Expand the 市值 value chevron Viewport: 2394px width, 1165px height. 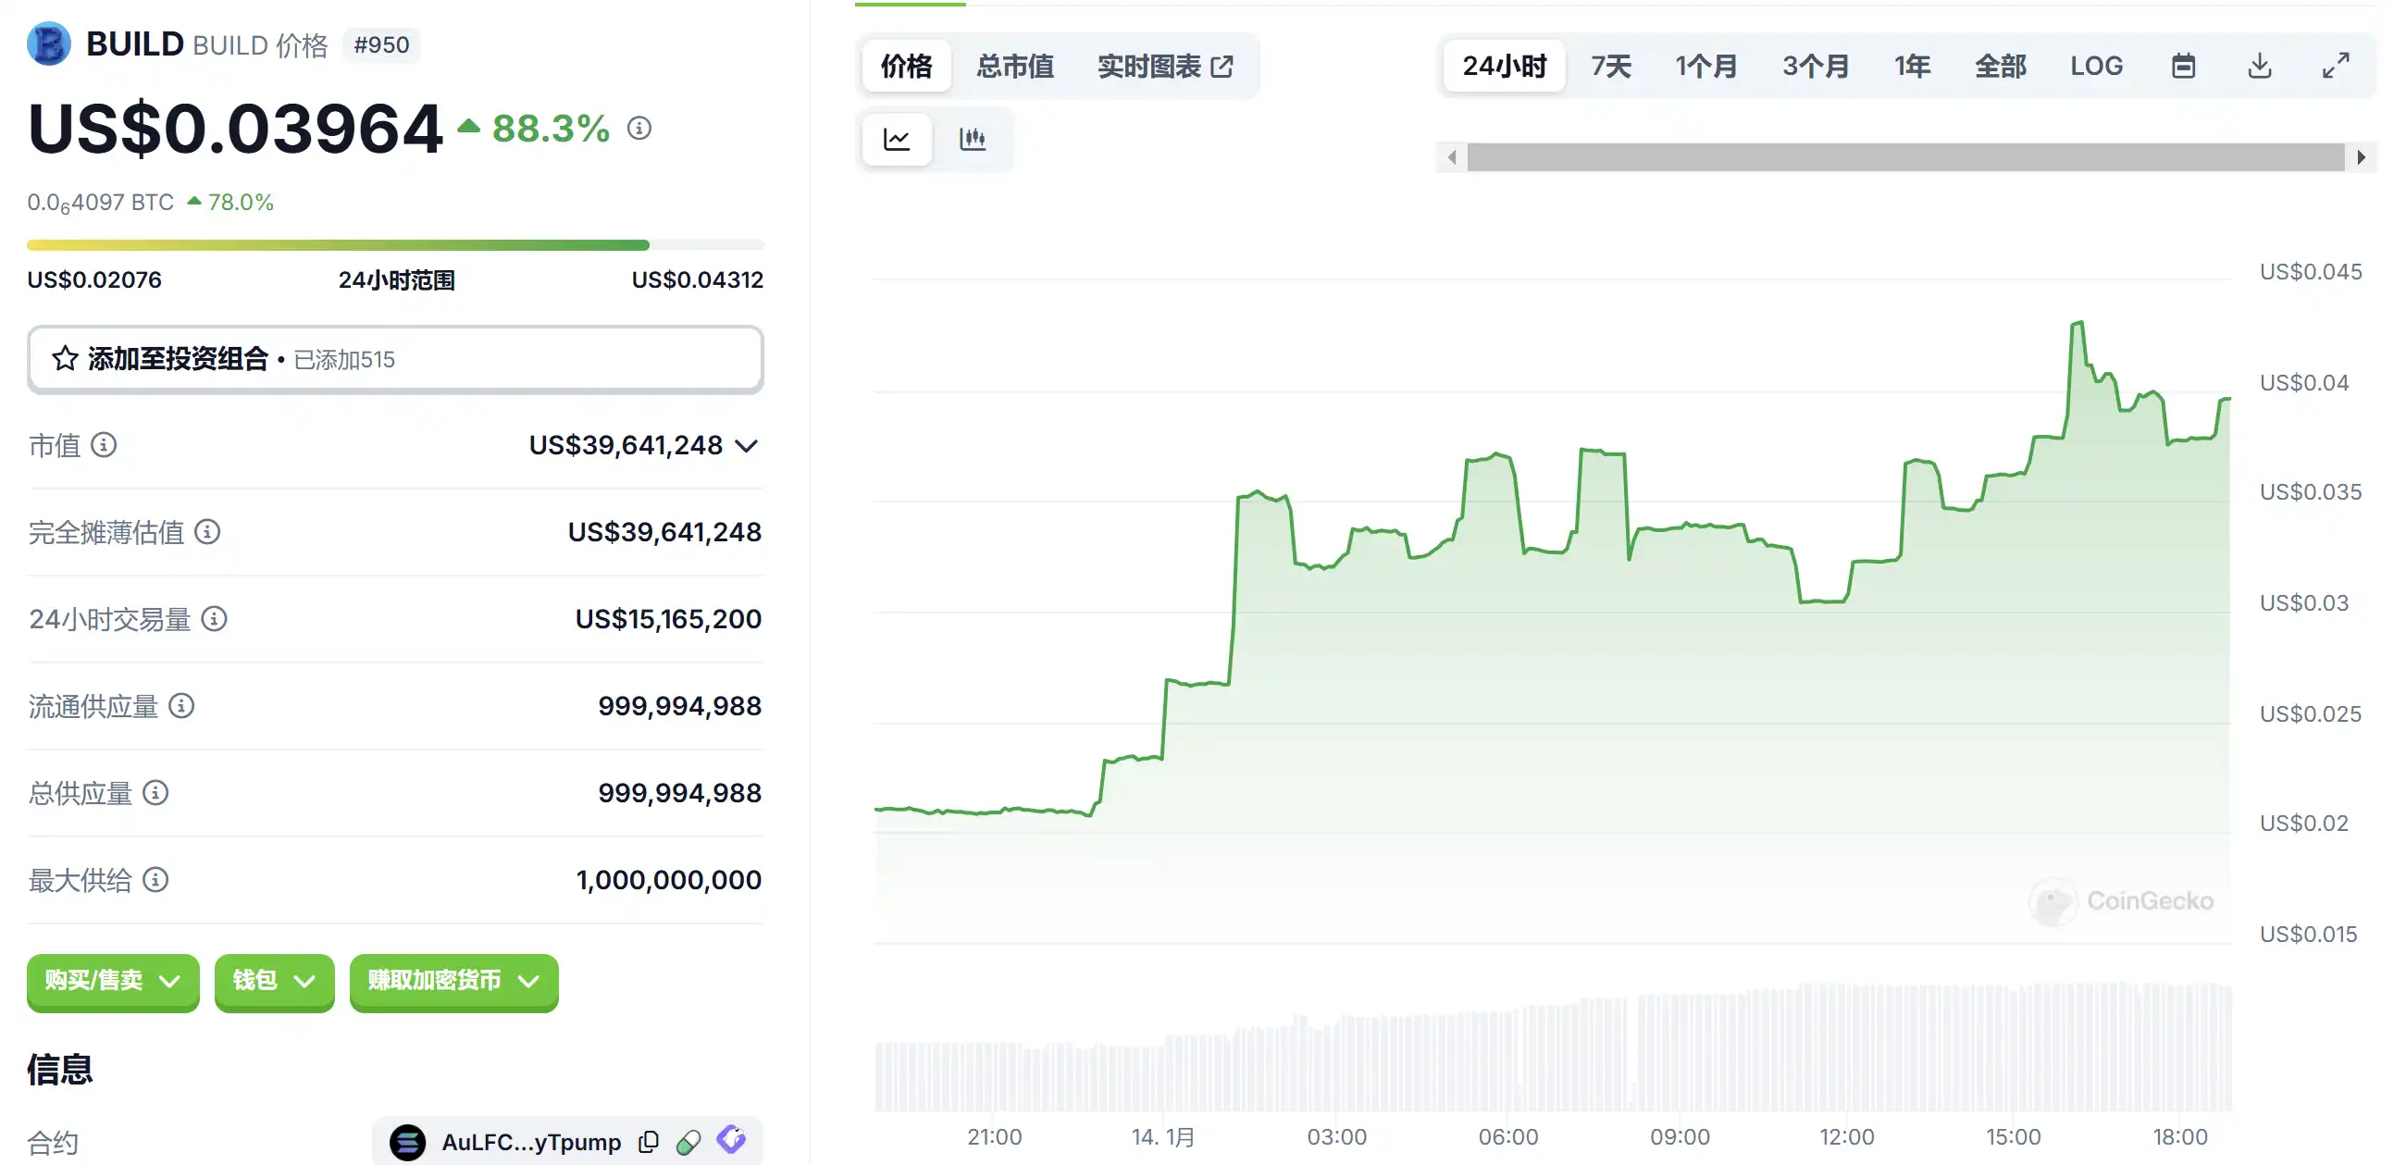click(746, 446)
